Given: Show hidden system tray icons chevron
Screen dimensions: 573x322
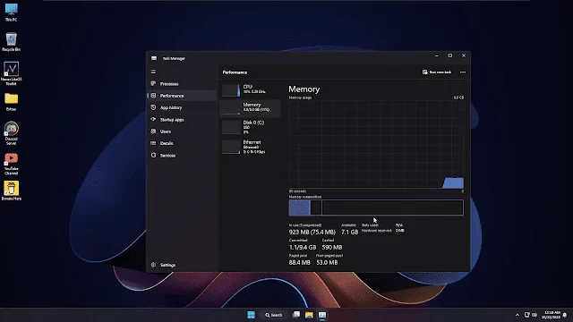Looking at the screenshot, I should pos(517,315).
